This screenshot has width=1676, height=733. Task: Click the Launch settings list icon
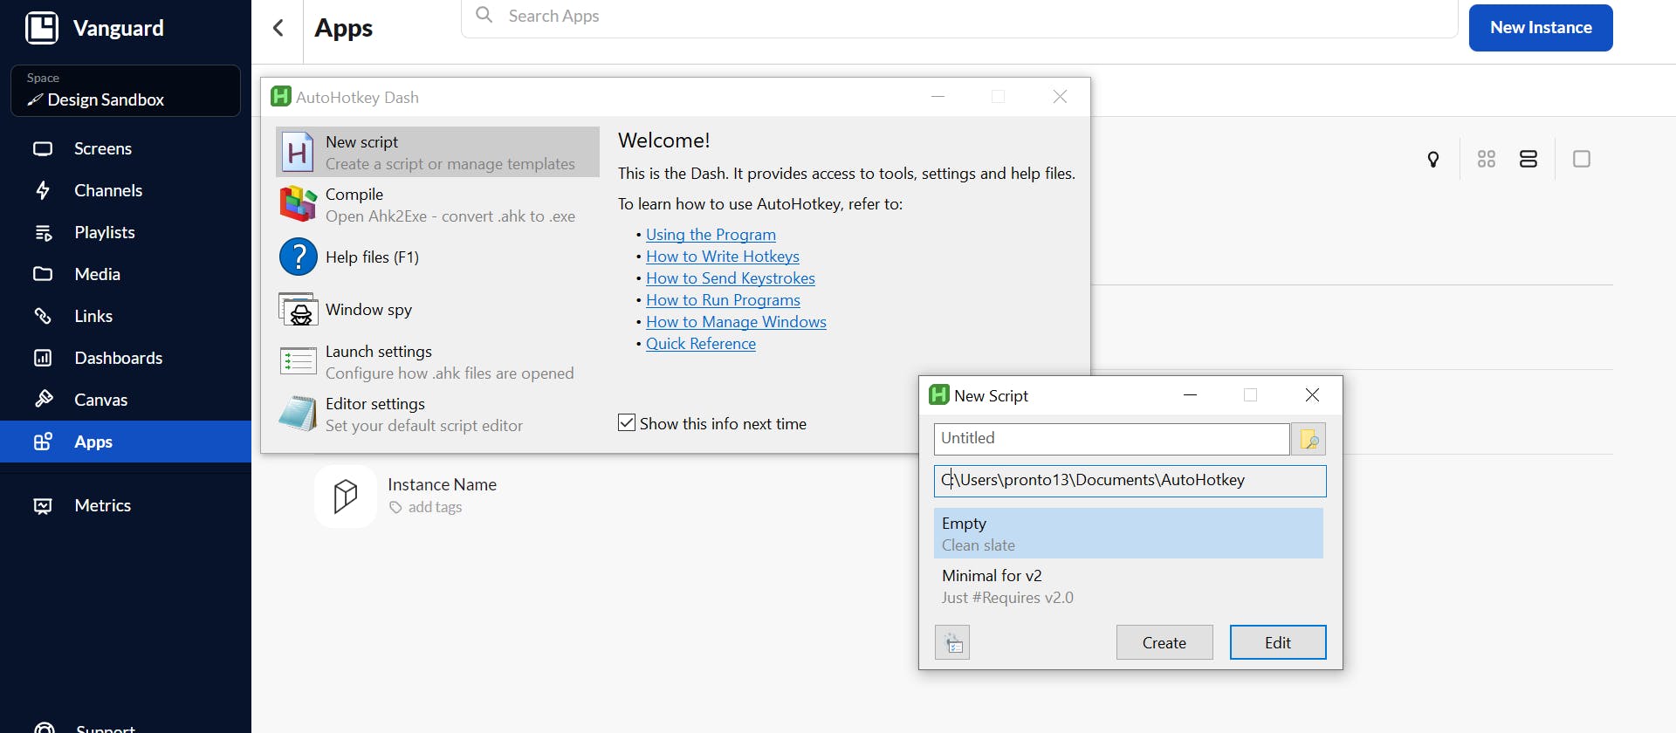tap(298, 360)
